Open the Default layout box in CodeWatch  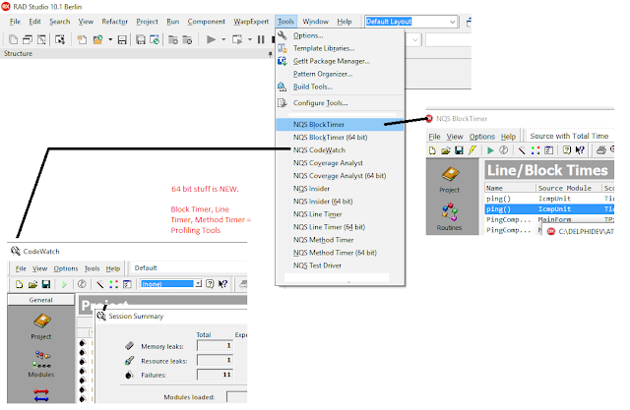pos(189,268)
